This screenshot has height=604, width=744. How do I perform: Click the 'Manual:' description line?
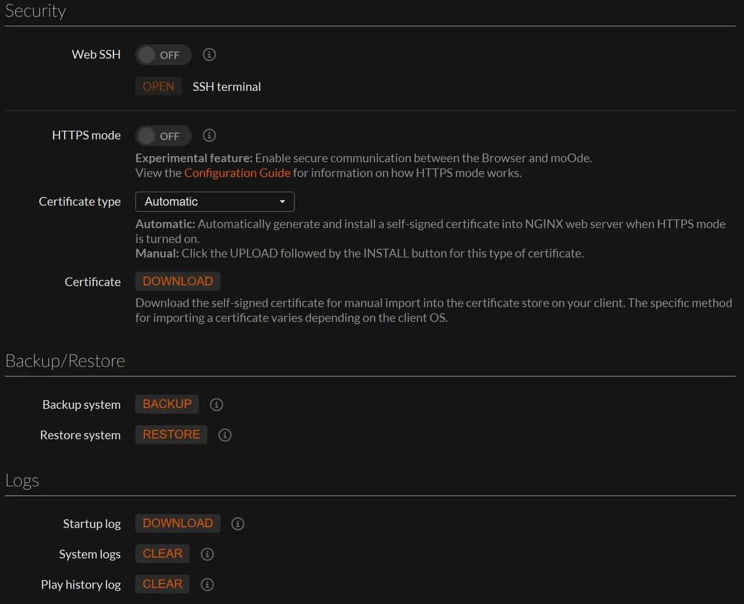(x=360, y=253)
